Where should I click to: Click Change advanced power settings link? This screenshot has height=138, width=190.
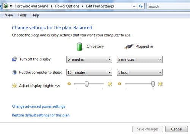pyautogui.click(x=38, y=106)
